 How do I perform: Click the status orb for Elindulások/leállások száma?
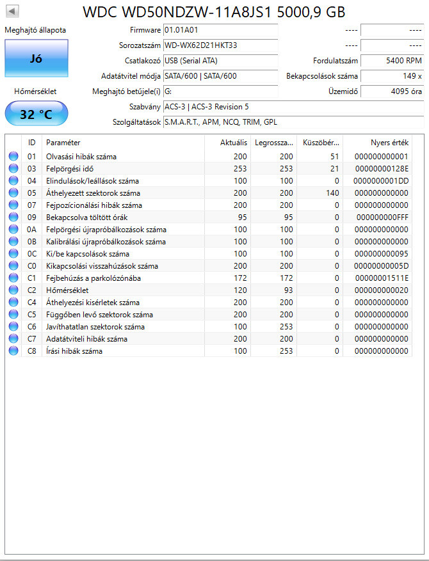click(13, 180)
